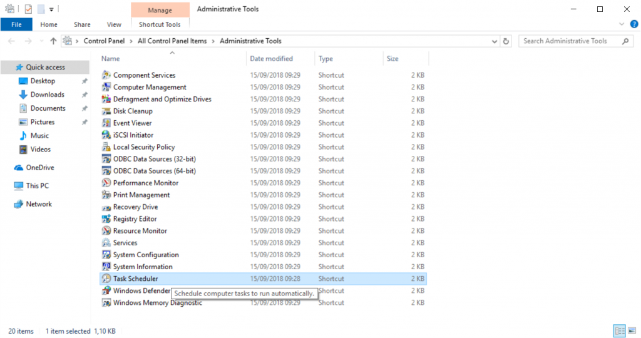The image size is (641, 338).
Task: Select the Windows Defender Firewall icon
Action: click(106, 290)
